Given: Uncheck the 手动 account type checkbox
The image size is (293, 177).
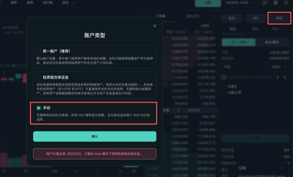Looking at the screenshot, I should [38, 108].
